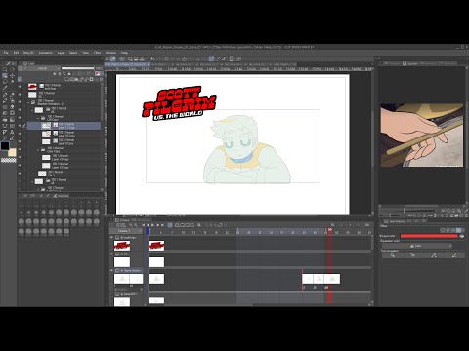Hide the top logo layer
Image resolution: width=469 pixels, height=351 pixels.
coord(20,87)
